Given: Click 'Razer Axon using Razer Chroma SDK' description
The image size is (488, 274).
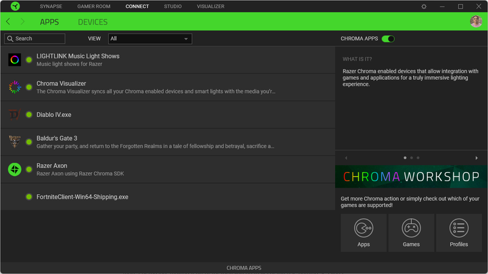Looking at the screenshot, I should point(80,173).
